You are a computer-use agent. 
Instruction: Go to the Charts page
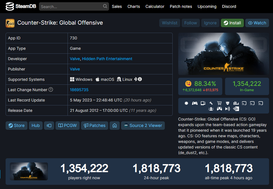pyautogui.click(x=134, y=6)
